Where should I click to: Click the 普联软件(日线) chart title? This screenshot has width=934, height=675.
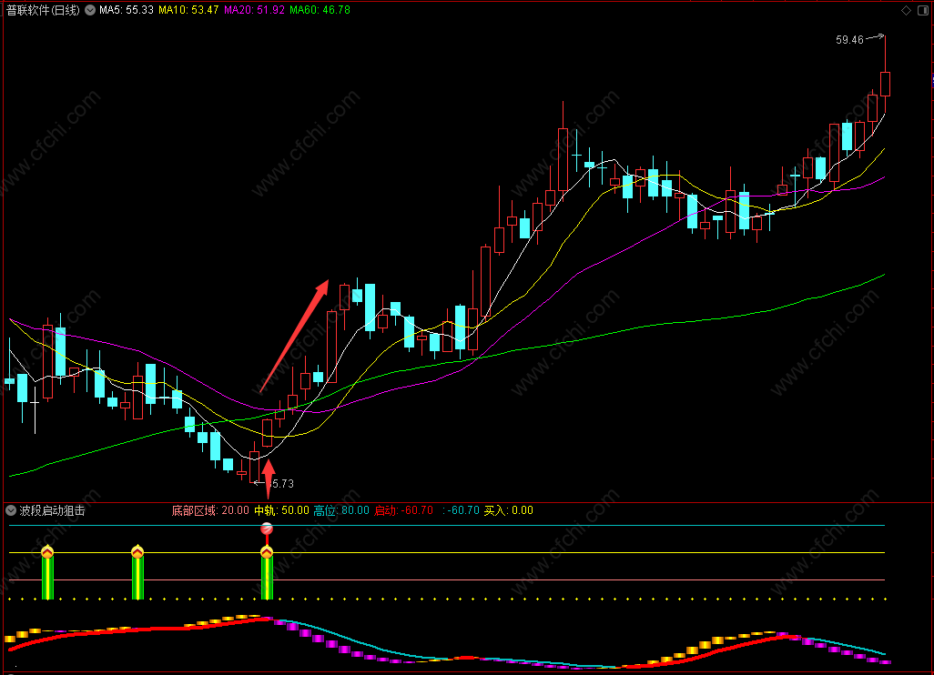pos(43,10)
